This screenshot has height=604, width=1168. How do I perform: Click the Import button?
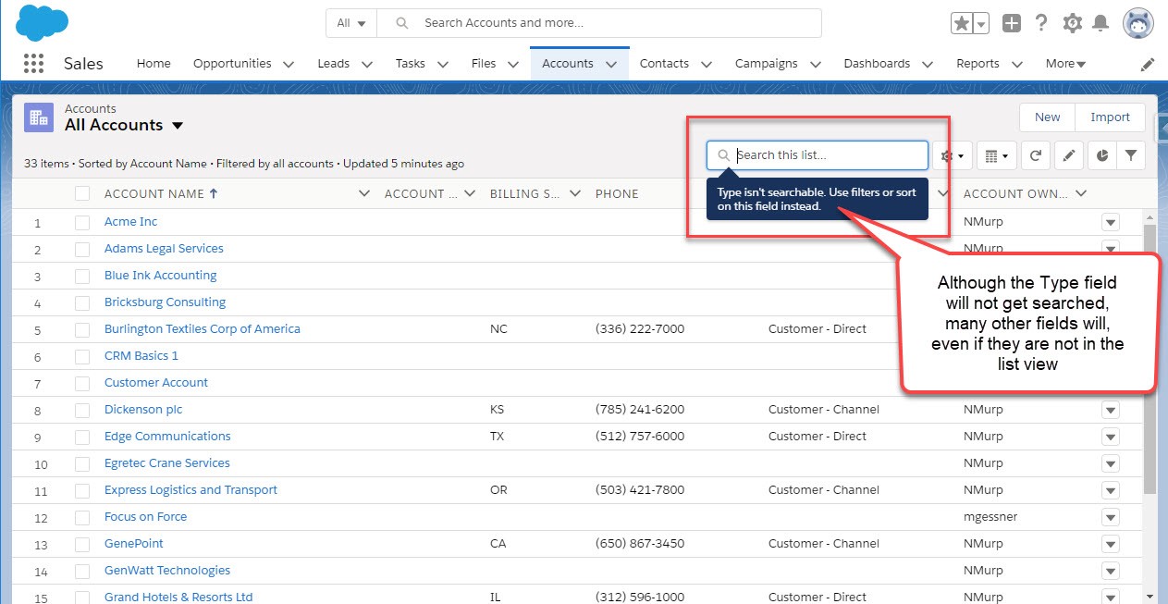coord(1111,117)
